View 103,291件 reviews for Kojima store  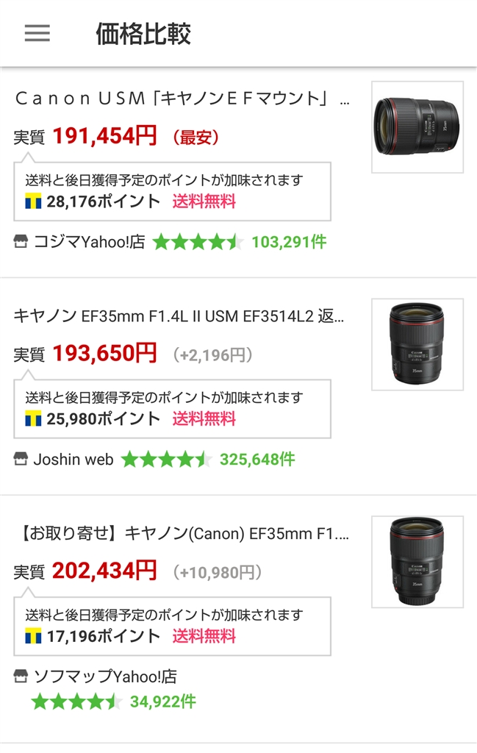pyautogui.click(x=289, y=242)
